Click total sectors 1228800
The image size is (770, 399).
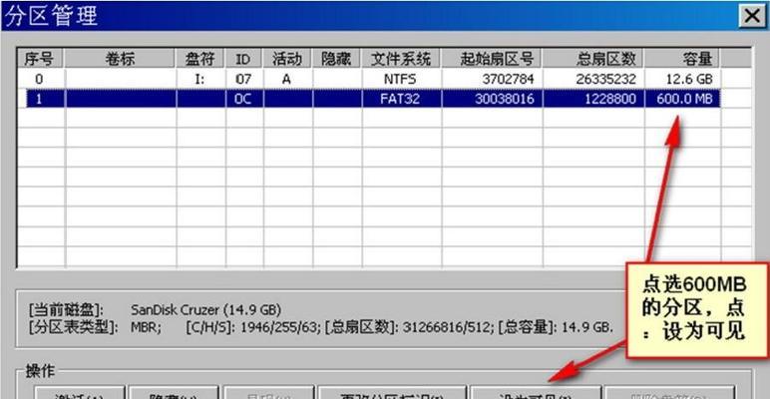(x=608, y=99)
